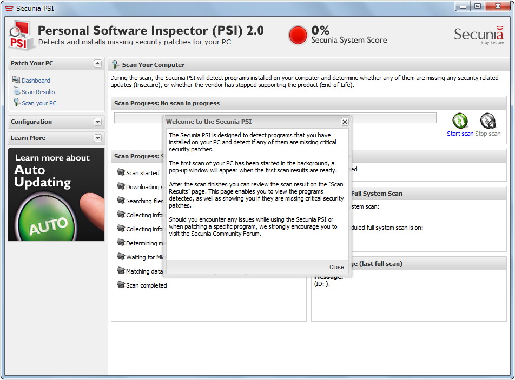Click the Downloading step icon

121,186
